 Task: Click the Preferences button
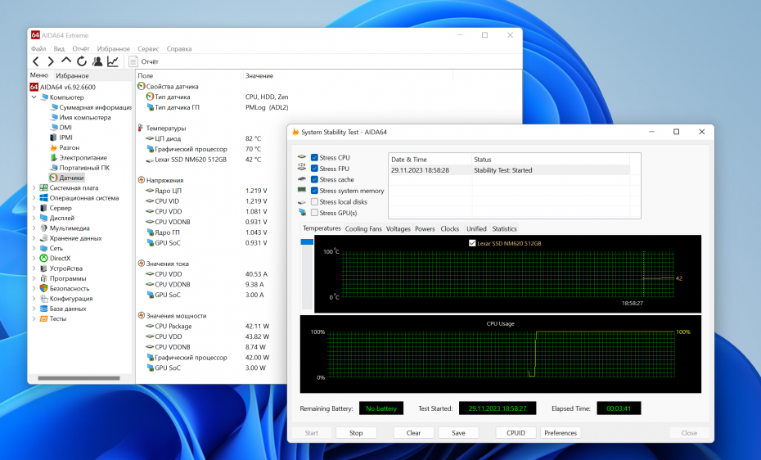pyautogui.click(x=561, y=433)
